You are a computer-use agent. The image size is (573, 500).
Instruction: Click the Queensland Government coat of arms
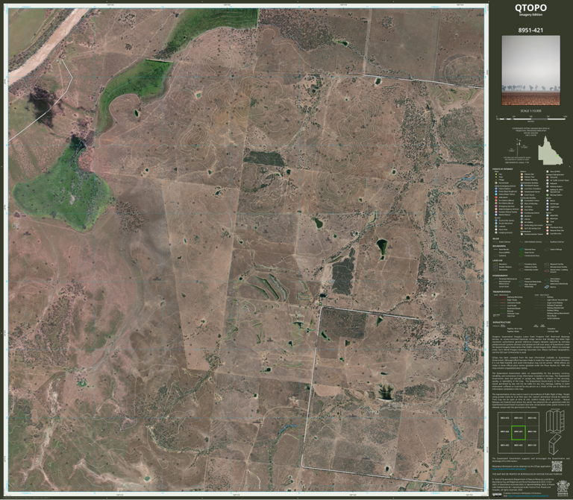[562, 487]
